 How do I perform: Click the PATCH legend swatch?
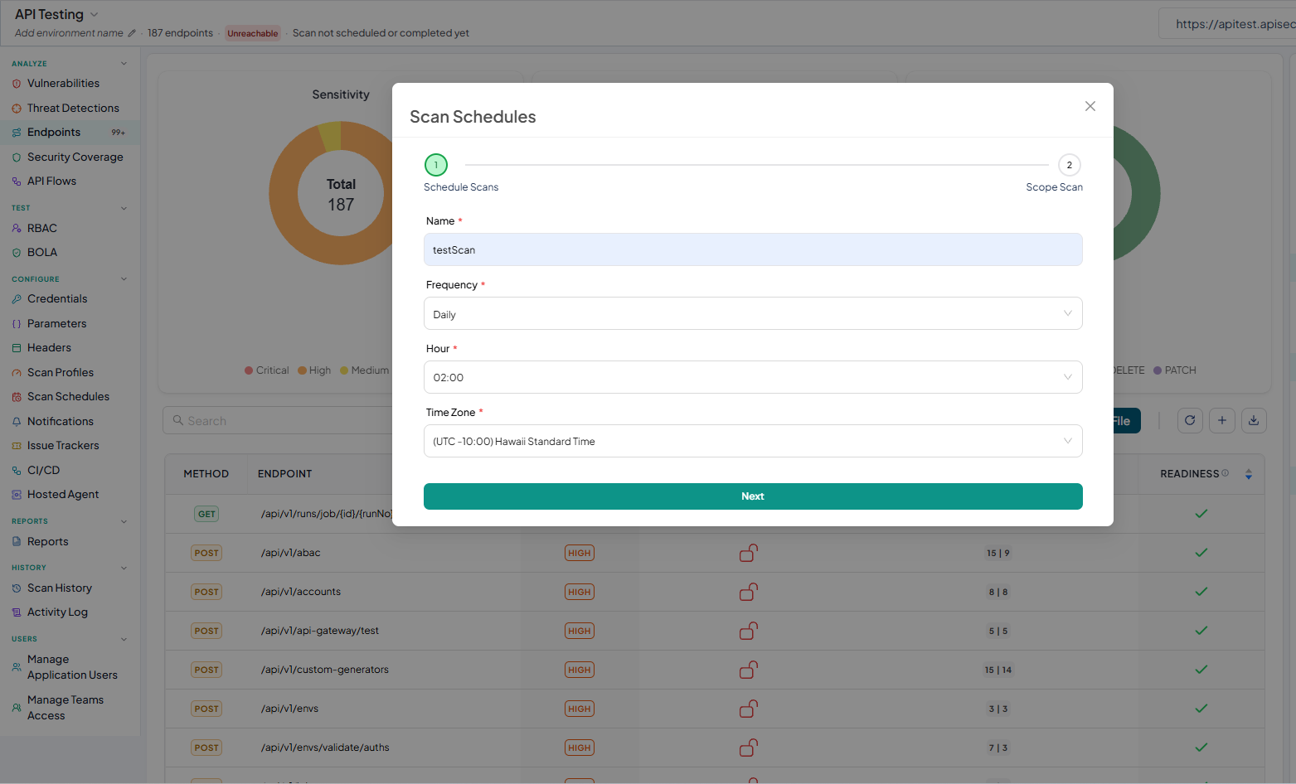click(x=1158, y=370)
